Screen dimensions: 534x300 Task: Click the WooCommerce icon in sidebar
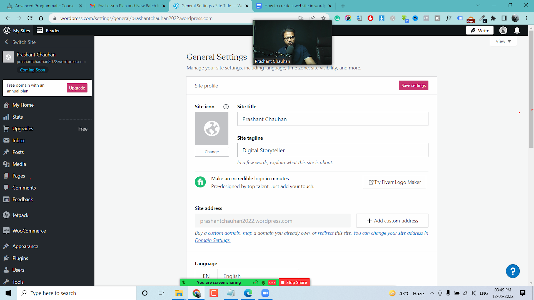6,231
